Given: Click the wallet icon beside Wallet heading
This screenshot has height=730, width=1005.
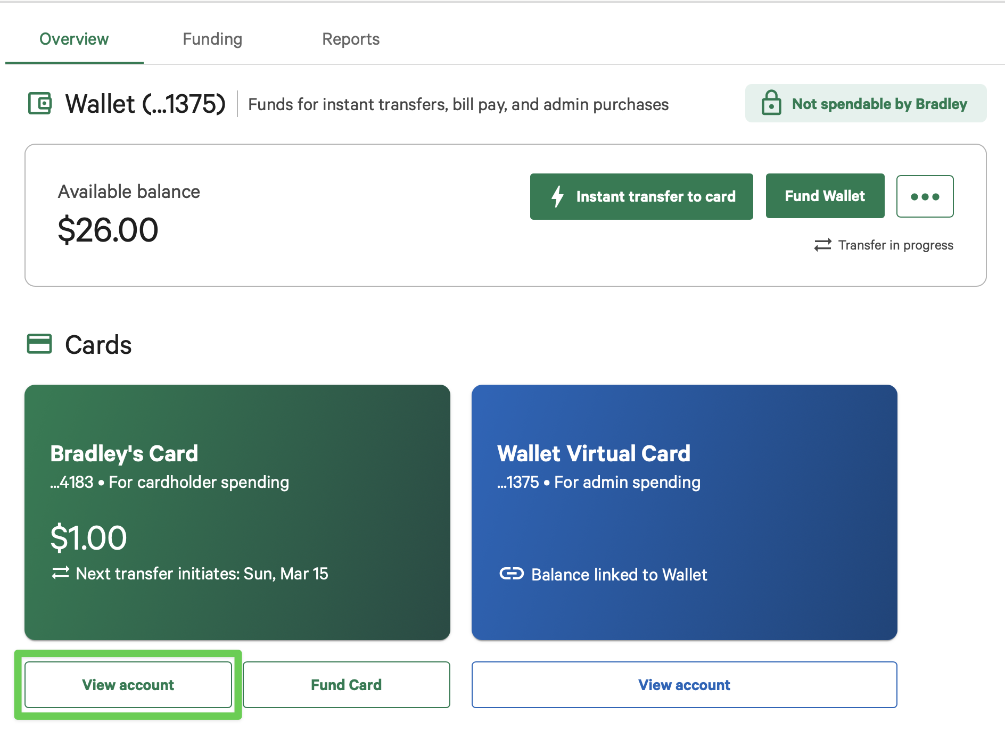Looking at the screenshot, I should tap(40, 103).
